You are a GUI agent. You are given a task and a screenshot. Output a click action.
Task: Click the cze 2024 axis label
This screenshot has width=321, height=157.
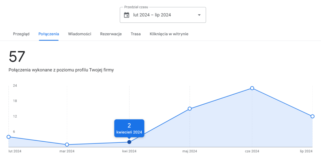pos(252,151)
